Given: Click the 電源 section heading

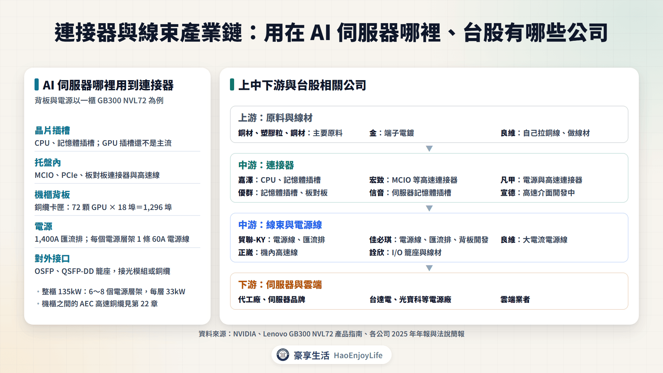Looking at the screenshot, I should pos(44,227).
